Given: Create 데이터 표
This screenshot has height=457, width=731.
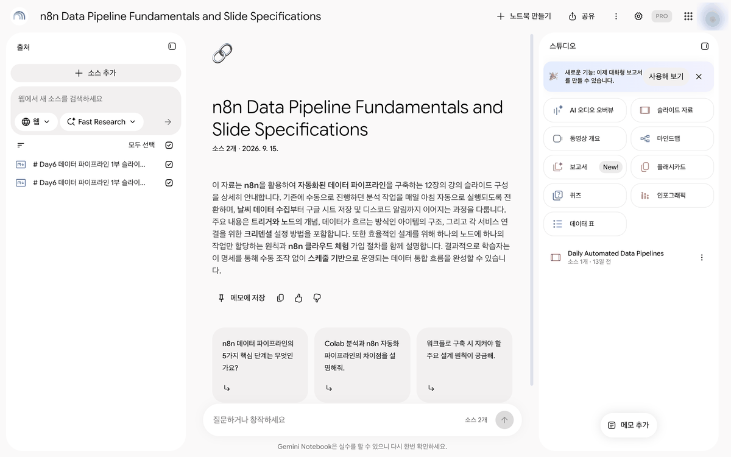Looking at the screenshot, I should (x=585, y=224).
